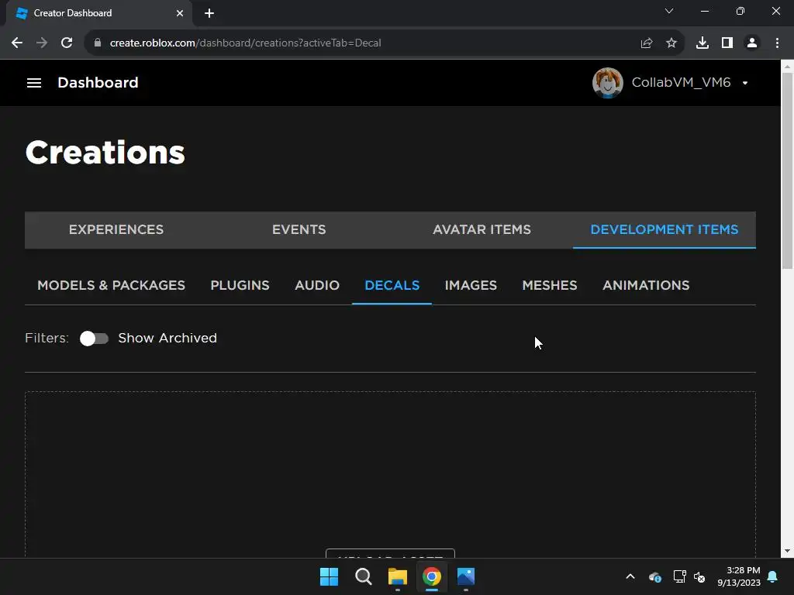
Task: Open the Images sub-tab
Action: (471, 285)
